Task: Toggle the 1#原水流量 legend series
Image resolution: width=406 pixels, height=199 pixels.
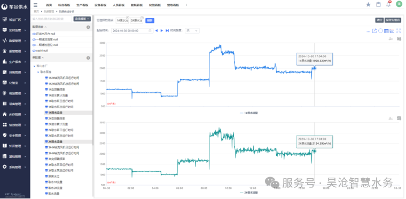Action: point(249,113)
